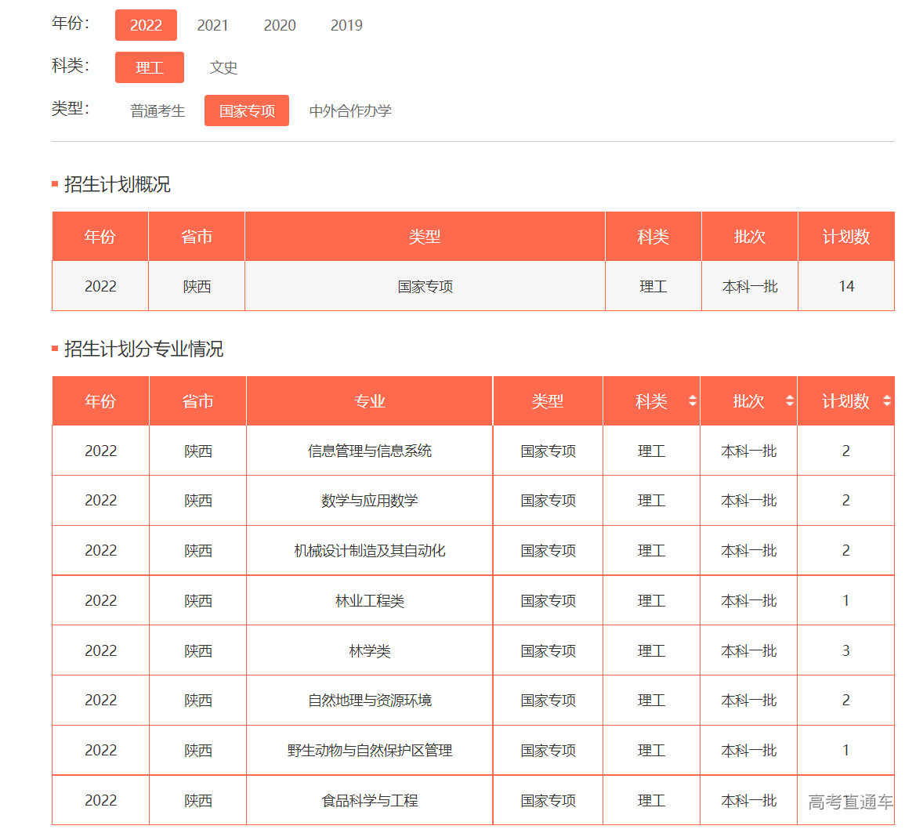Screen dimensions: 916x833
Task: Toggle the 国家专项 filter button
Action: click(x=246, y=110)
